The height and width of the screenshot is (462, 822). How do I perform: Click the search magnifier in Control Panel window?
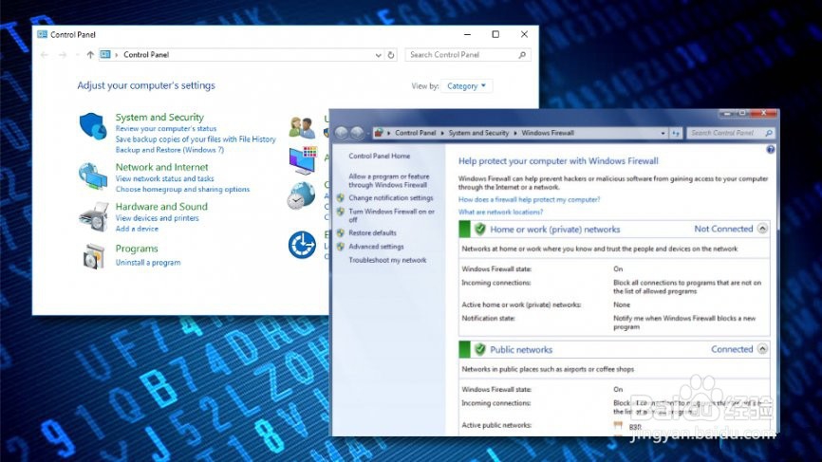click(x=522, y=55)
